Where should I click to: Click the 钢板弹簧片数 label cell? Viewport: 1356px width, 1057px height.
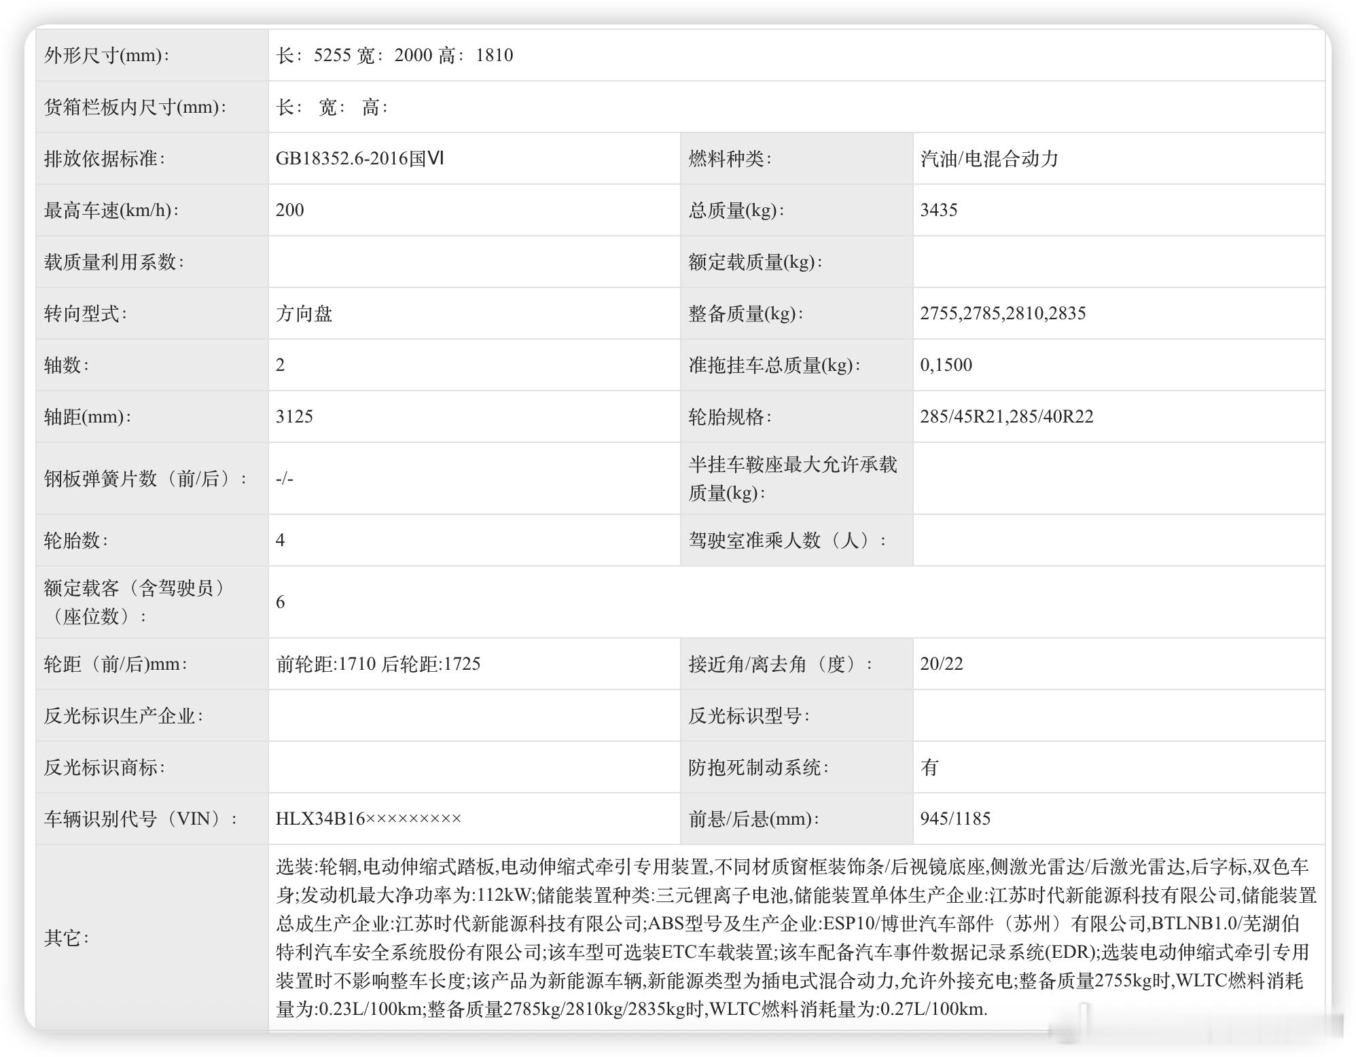pyautogui.click(x=145, y=479)
